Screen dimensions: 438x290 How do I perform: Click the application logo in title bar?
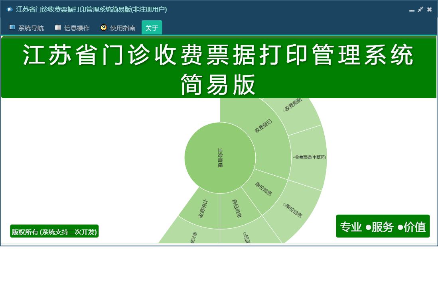click(10, 9)
